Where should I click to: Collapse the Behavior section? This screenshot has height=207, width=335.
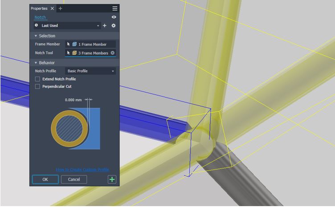click(x=36, y=63)
